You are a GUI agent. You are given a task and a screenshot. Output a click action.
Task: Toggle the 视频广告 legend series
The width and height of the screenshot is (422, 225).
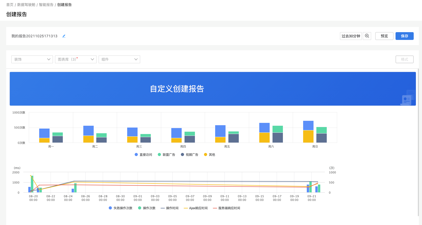coord(189,154)
